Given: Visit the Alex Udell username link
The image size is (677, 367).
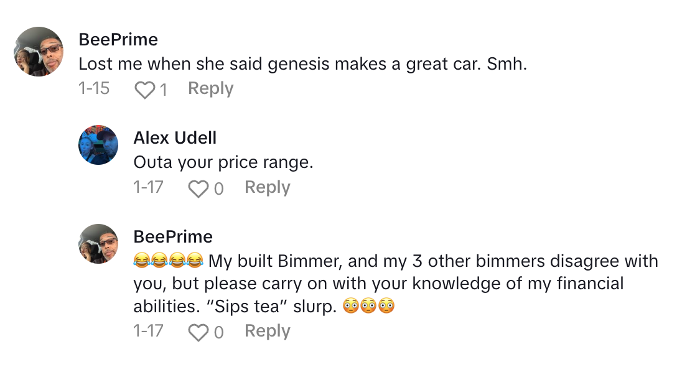Looking at the screenshot, I should click(x=175, y=137).
